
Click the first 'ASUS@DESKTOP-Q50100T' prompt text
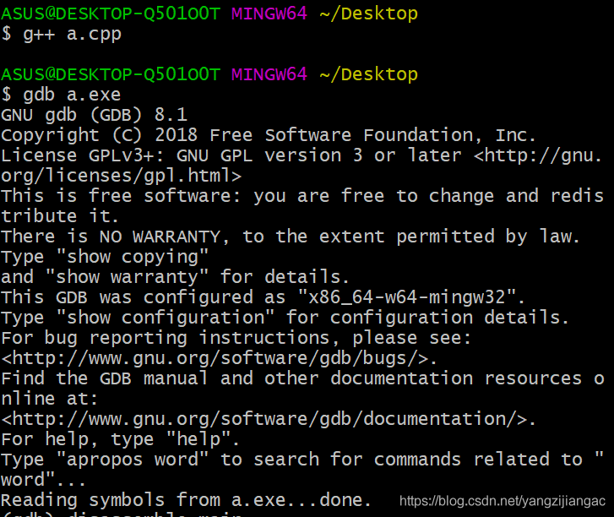click(111, 14)
